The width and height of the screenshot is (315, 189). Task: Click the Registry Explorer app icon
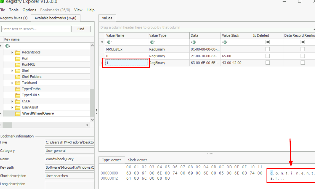pyautogui.click(x=2, y=2)
